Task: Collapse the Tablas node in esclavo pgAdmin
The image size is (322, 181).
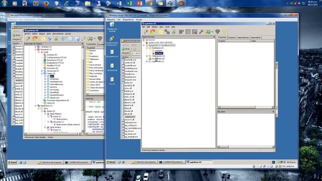Action: click(42, 73)
